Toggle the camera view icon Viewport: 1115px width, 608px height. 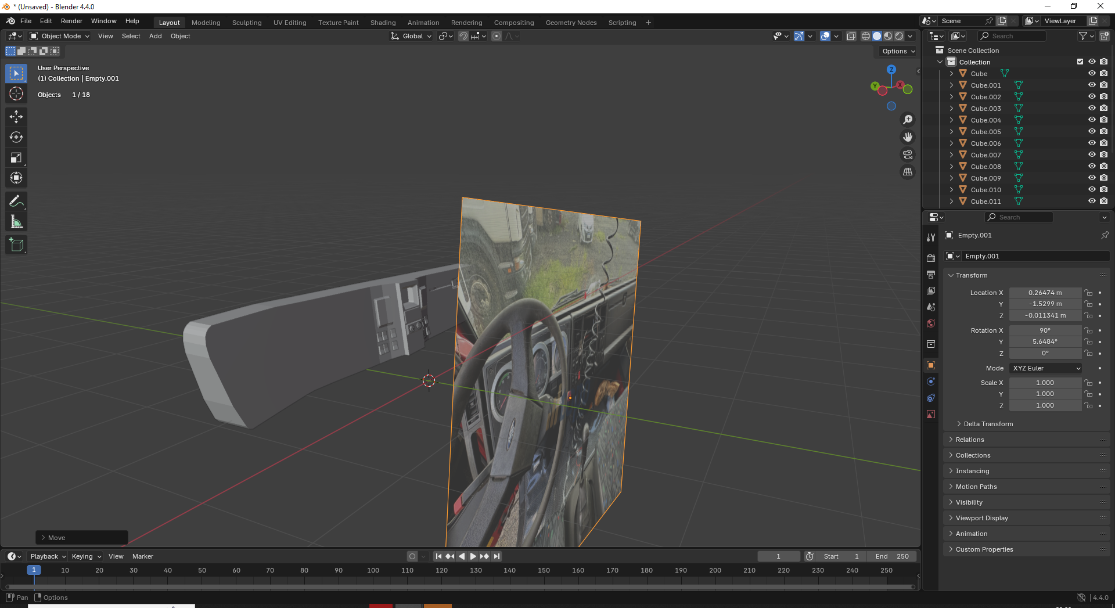(907, 154)
